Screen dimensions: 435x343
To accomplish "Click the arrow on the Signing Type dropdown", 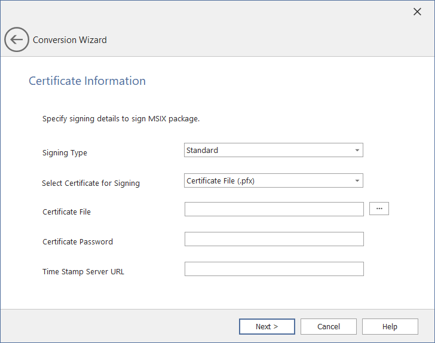I will click(357, 150).
